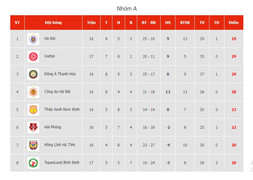The width and height of the screenshot is (253, 180).
Task: Open the Hải Phòng team name
Action: coord(53,127)
